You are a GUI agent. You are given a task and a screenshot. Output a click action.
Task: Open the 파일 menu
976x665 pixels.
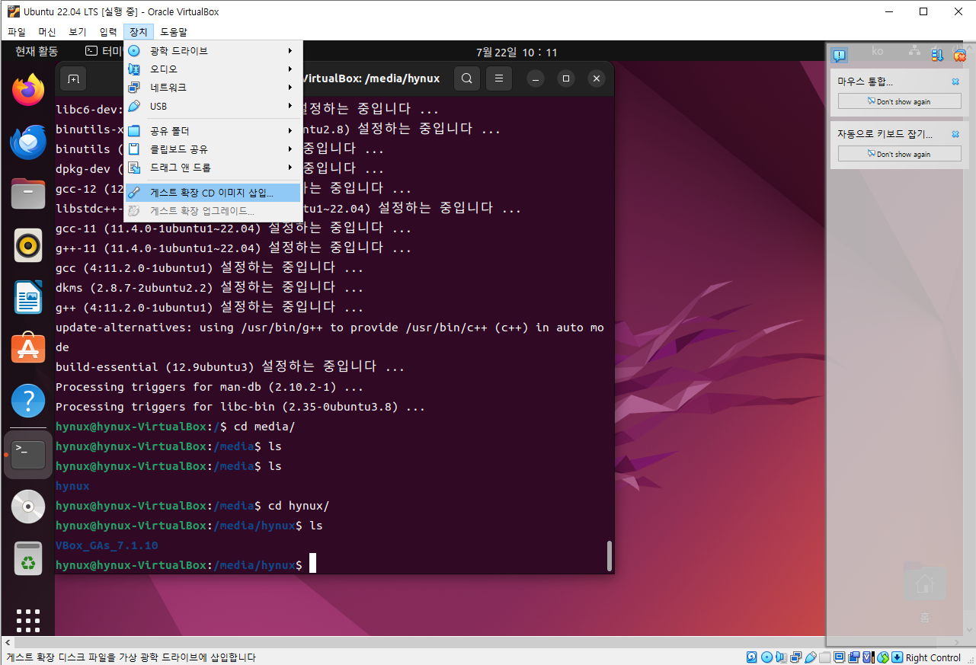(x=17, y=32)
